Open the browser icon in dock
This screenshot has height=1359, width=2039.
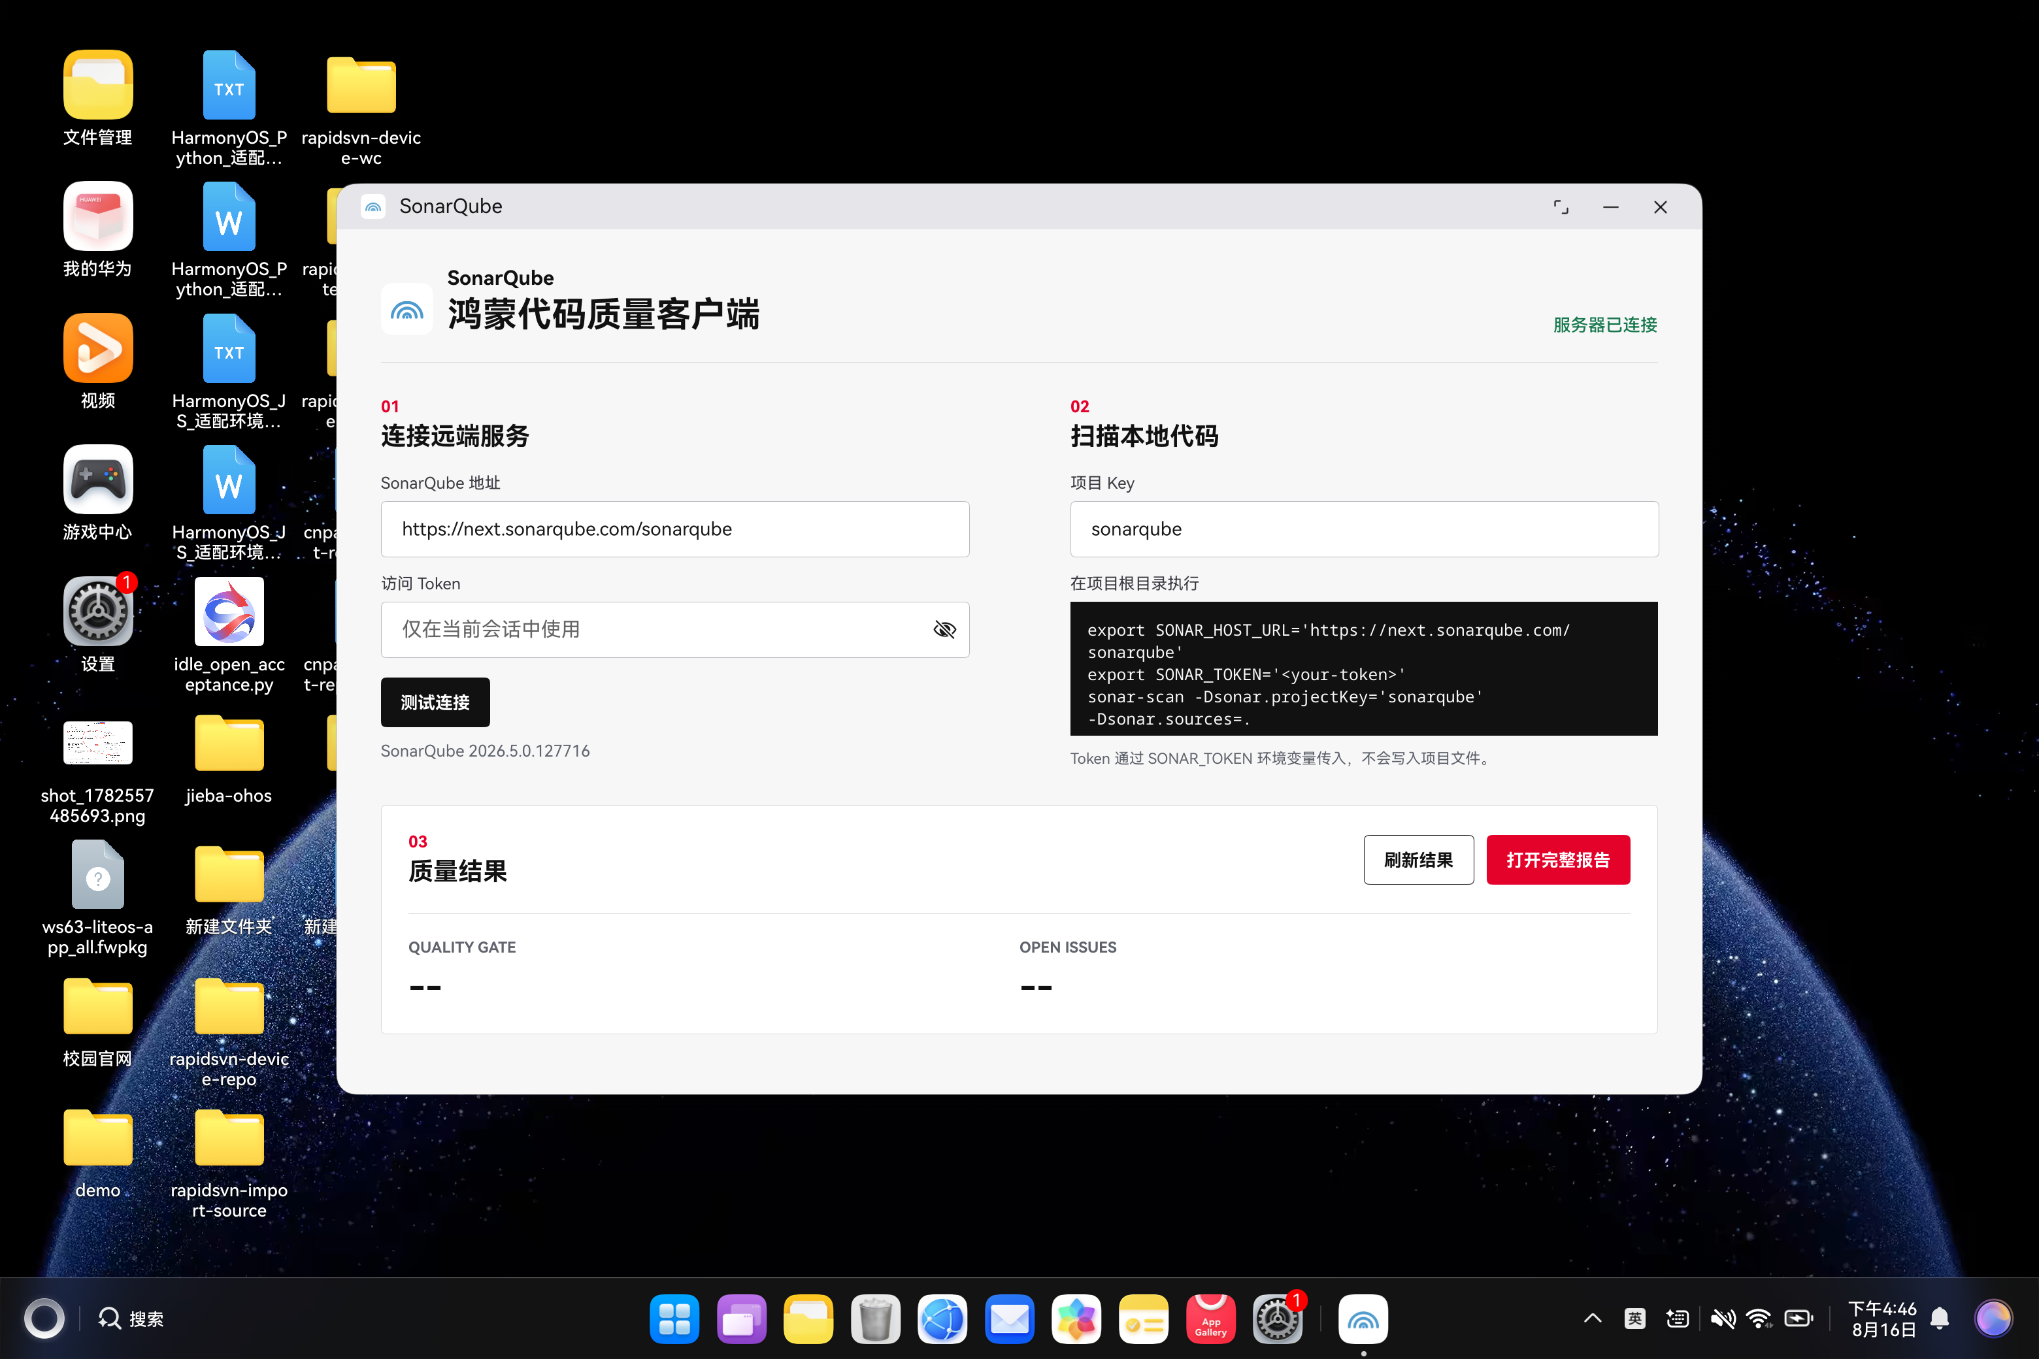pos(942,1319)
